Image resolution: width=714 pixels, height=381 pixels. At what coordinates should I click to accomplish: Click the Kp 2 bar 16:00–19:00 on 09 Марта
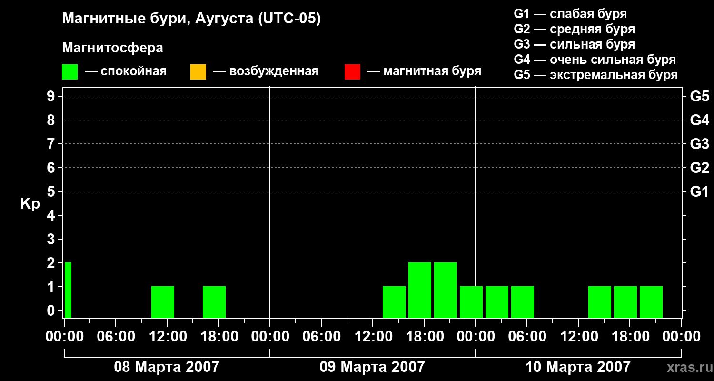(420, 290)
